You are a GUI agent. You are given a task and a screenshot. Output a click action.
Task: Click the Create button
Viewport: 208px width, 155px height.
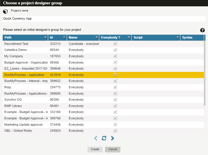pyautogui.click(x=95, y=149)
